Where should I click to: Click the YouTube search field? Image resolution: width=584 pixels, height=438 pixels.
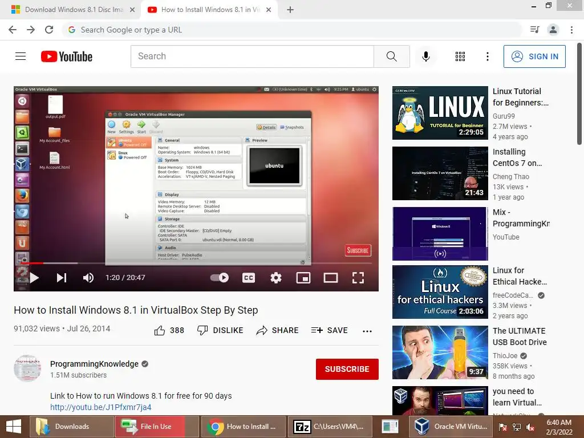click(252, 56)
